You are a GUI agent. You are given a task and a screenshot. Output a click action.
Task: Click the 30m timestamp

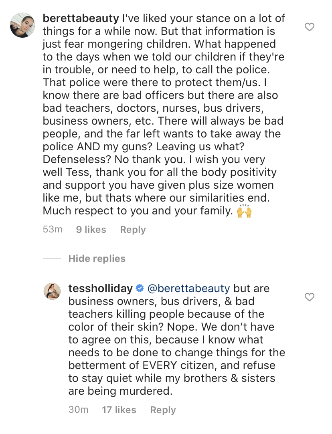coord(78,410)
